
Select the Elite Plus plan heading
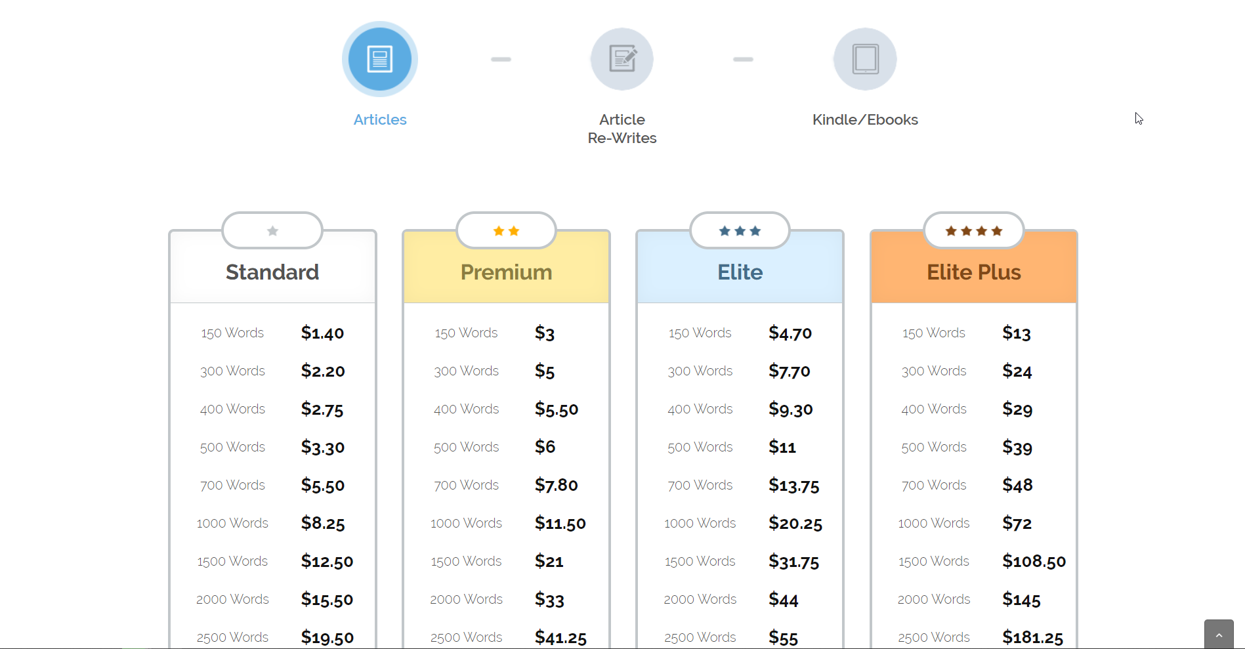click(973, 272)
